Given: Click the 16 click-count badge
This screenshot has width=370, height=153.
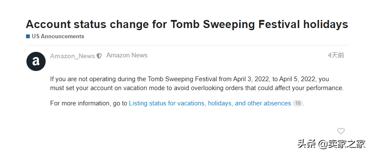Looking at the screenshot, I should pyautogui.click(x=298, y=103).
